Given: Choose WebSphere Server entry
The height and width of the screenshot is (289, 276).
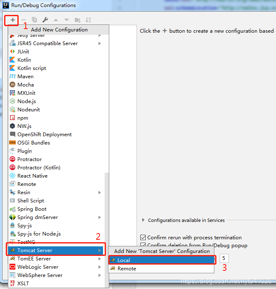Looking at the screenshot, I should pyautogui.click(x=57, y=275).
